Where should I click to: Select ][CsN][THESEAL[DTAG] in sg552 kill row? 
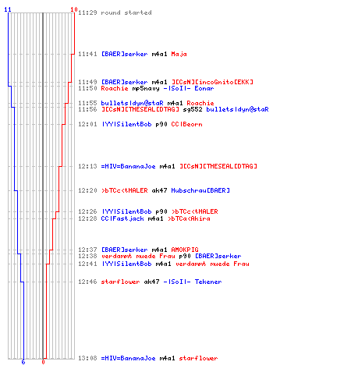click(140, 109)
